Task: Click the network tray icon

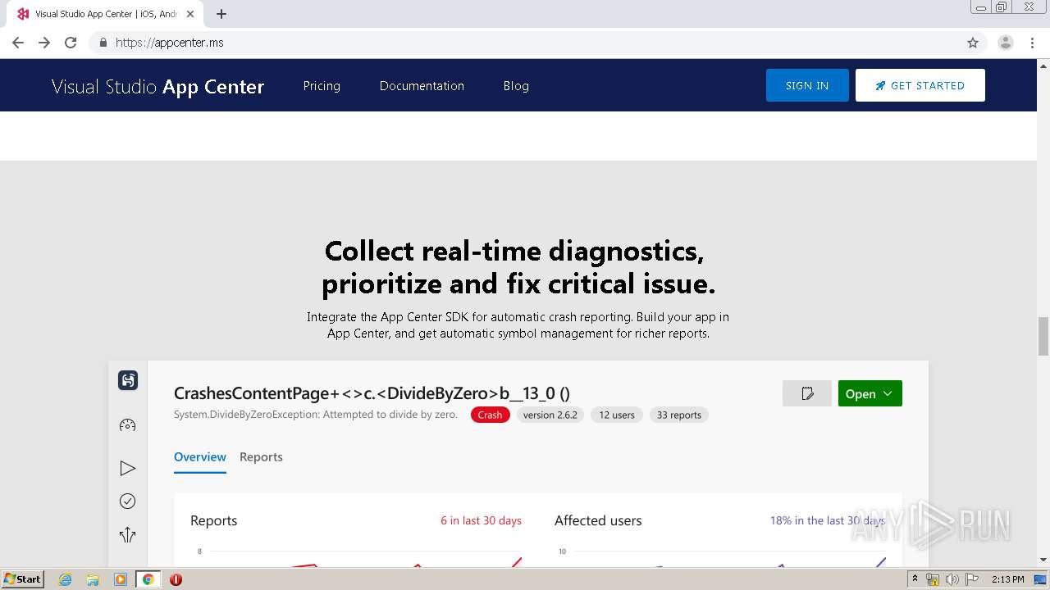Action: tap(933, 579)
